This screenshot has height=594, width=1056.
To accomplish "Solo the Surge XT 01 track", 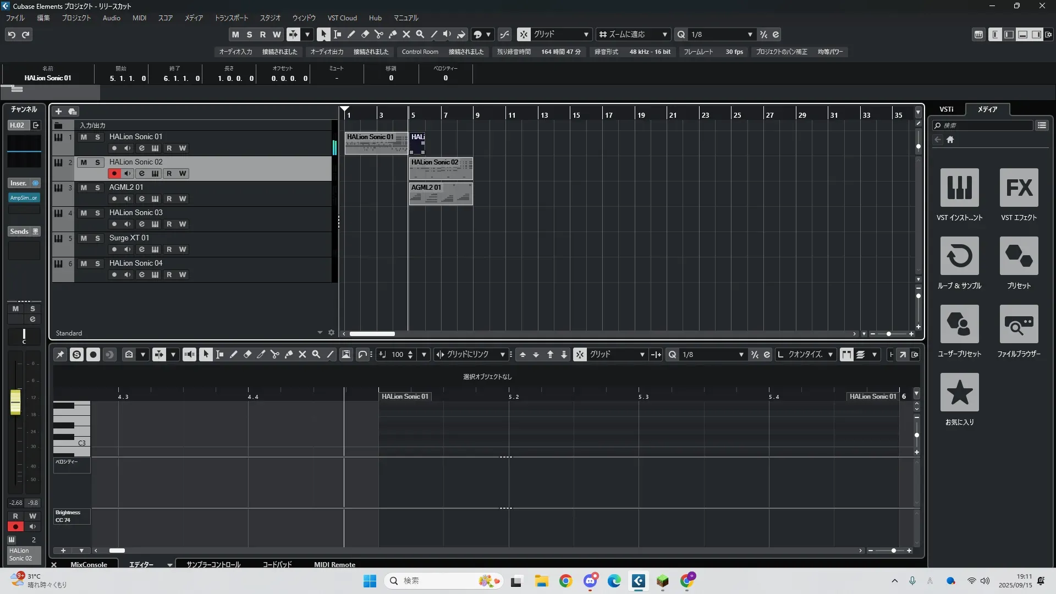I will point(97,238).
